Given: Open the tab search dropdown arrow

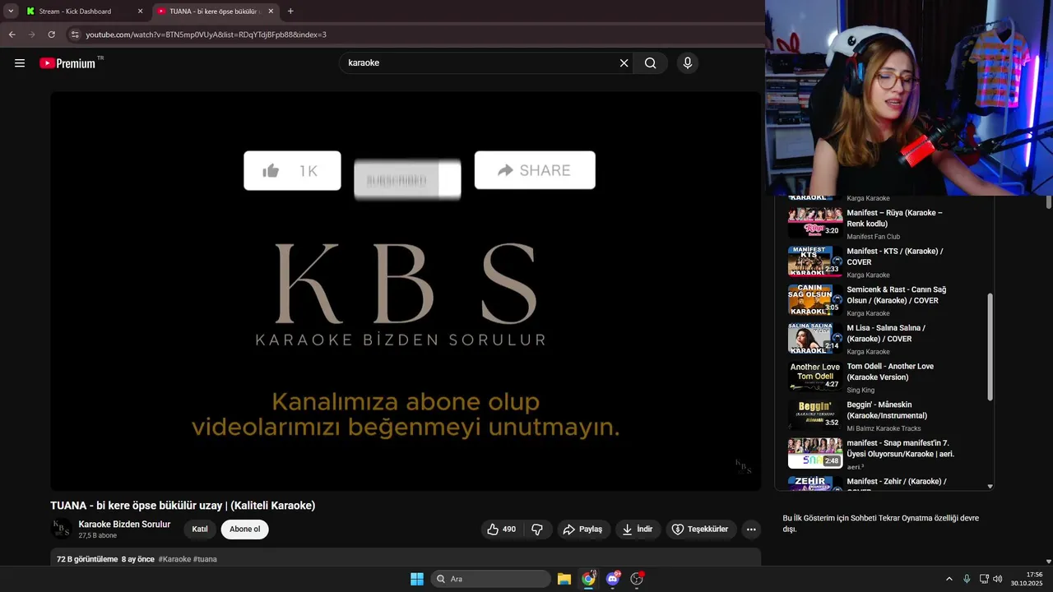Looking at the screenshot, I should (11, 12).
